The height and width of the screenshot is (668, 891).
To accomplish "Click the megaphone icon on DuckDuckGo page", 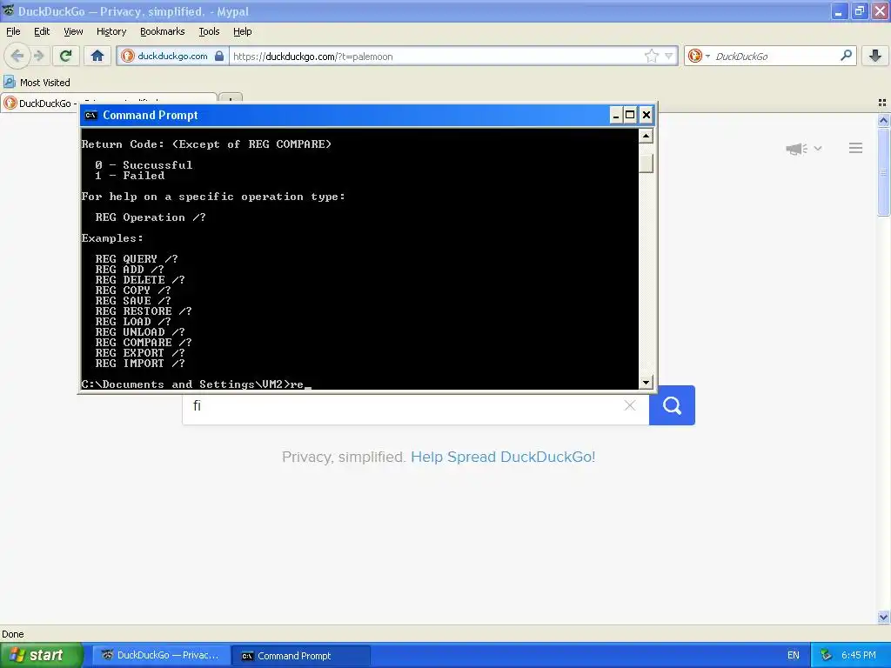I will click(x=796, y=148).
